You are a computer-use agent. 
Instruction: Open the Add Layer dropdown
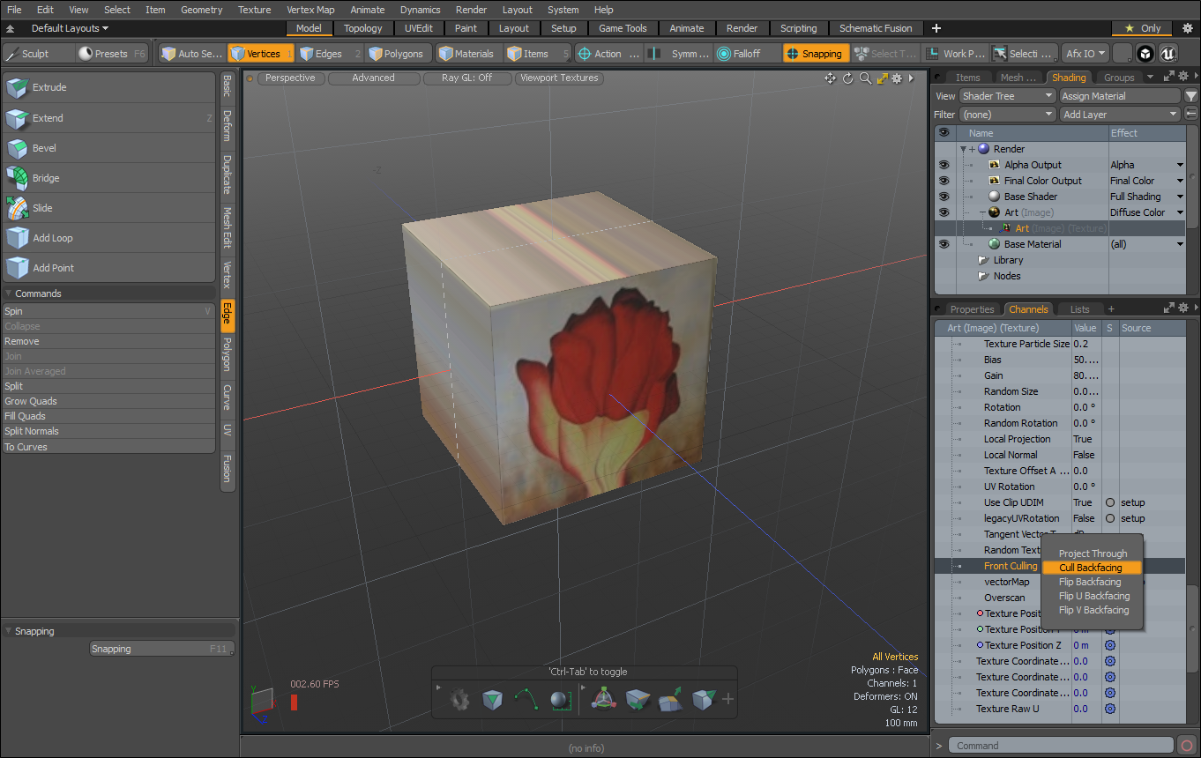point(1120,115)
